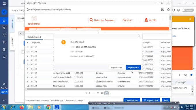The image size is (196, 110).
Task: Click the Page_URL column header
Action: [x=36, y=43]
